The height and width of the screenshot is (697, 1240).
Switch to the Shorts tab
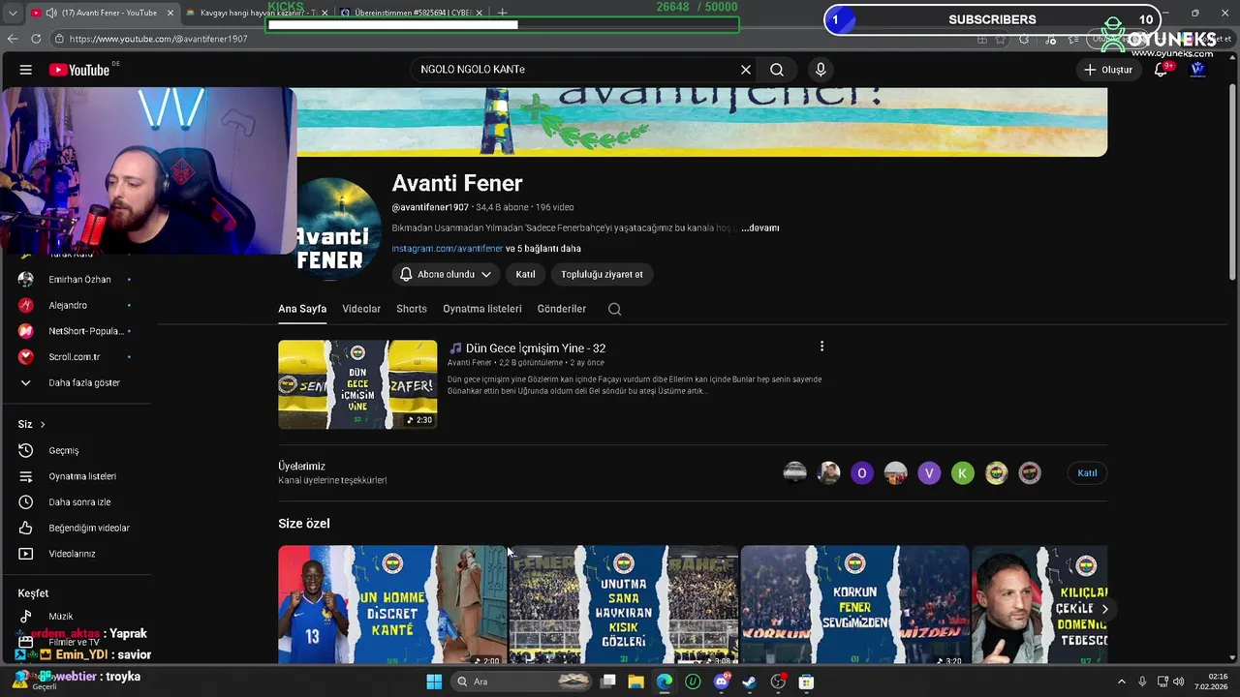tap(412, 309)
